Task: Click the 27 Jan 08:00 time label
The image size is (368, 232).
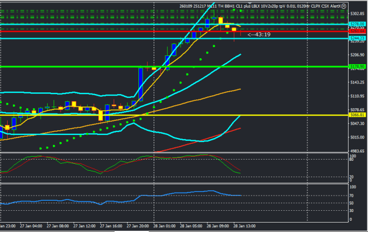Action: coord(58,226)
